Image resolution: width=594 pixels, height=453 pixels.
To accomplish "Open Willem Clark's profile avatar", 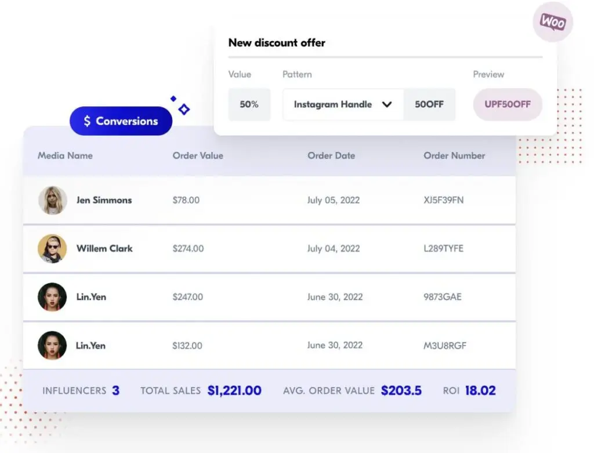I will click(52, 248).
